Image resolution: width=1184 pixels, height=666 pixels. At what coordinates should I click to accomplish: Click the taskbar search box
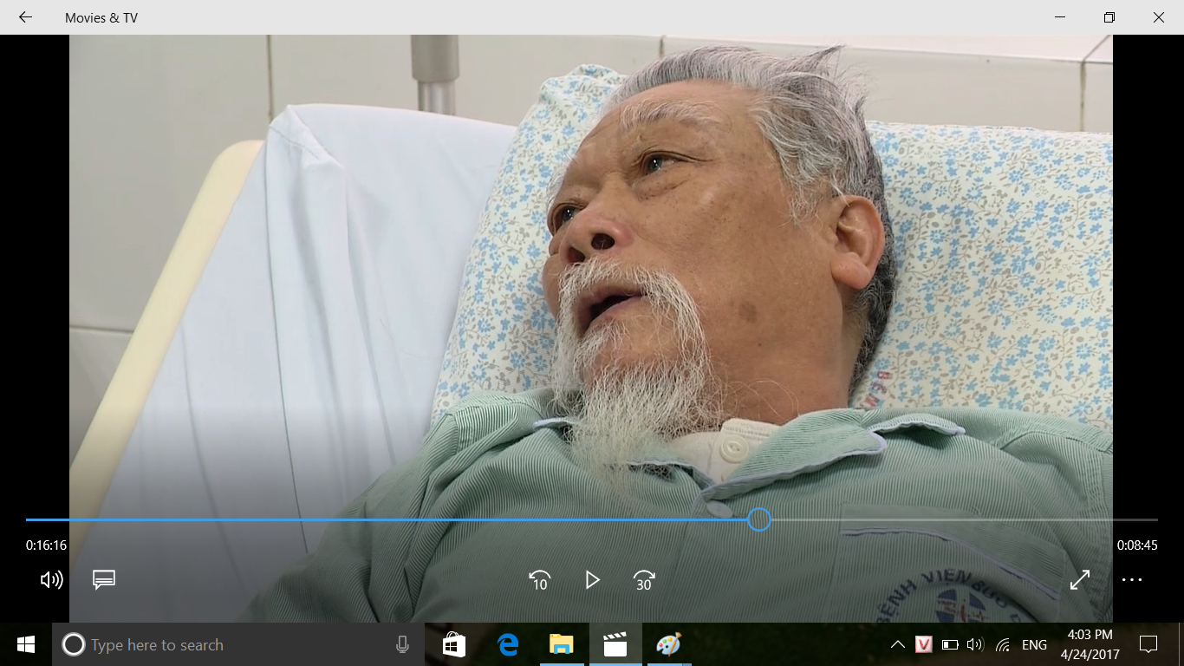(225, 644)
